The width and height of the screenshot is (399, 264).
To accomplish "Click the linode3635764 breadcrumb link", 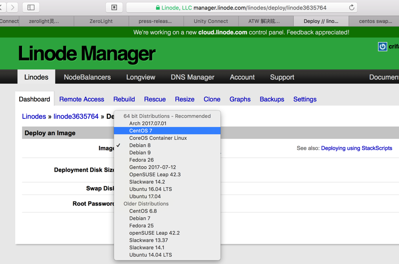I will tap(76, 116).
